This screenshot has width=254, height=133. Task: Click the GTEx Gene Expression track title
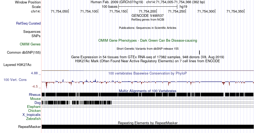point(148,57)
